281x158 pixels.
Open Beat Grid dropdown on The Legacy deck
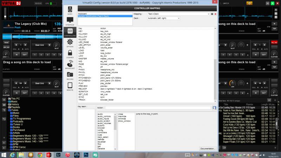[x=41, y=45]
